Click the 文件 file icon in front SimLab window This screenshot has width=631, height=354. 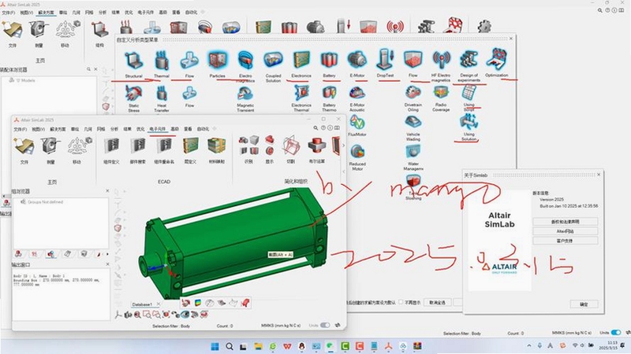[24, 146]
